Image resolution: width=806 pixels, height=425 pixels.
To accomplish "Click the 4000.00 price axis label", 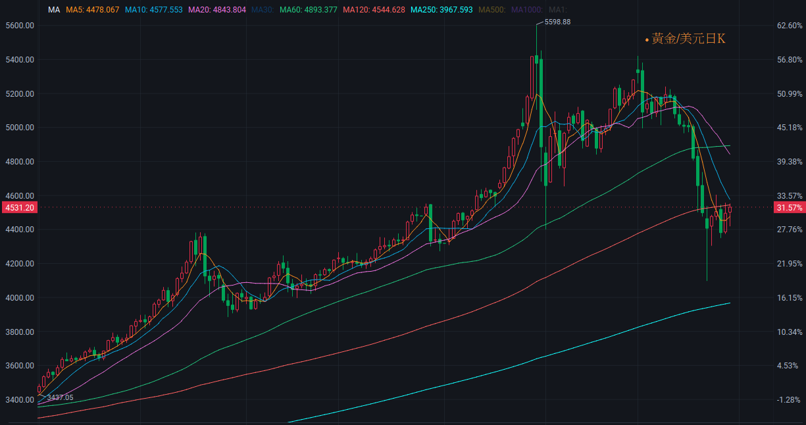I will click(x=19, y=298).
